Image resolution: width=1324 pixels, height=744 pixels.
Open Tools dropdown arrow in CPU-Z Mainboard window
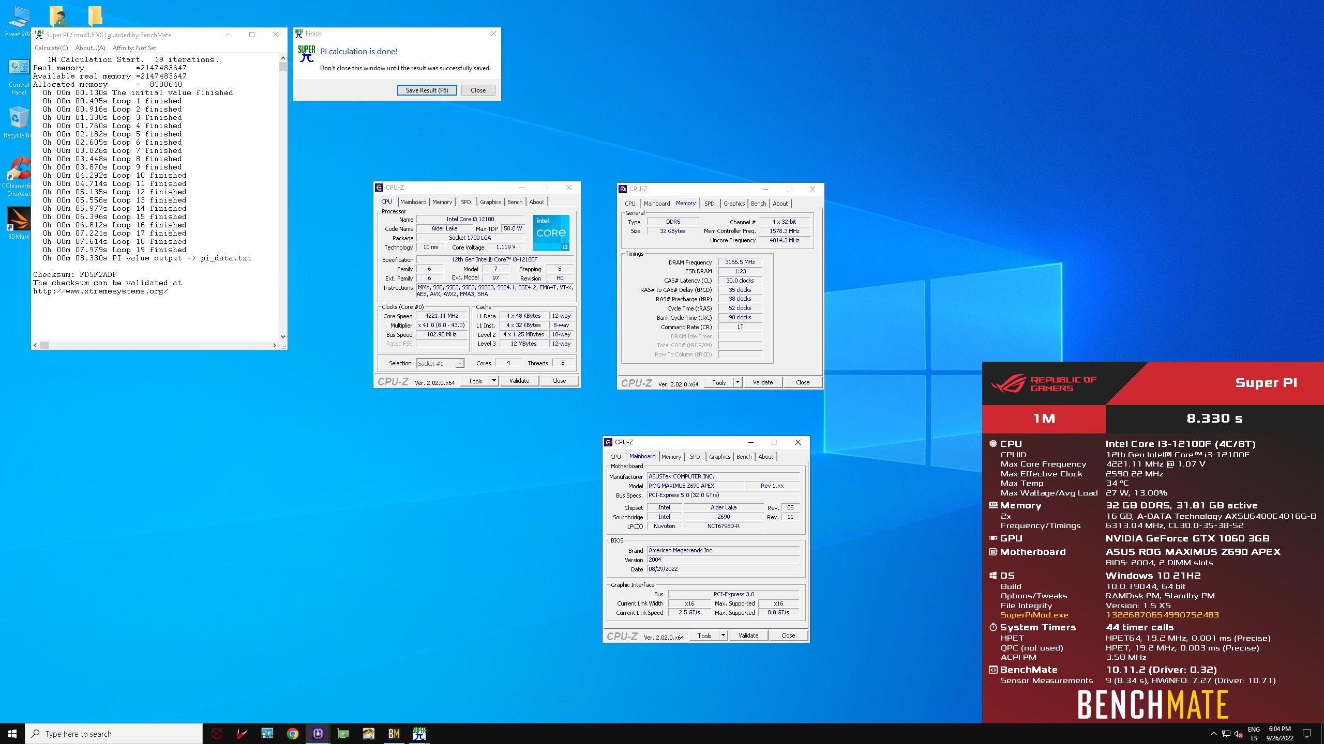[723, 636]
